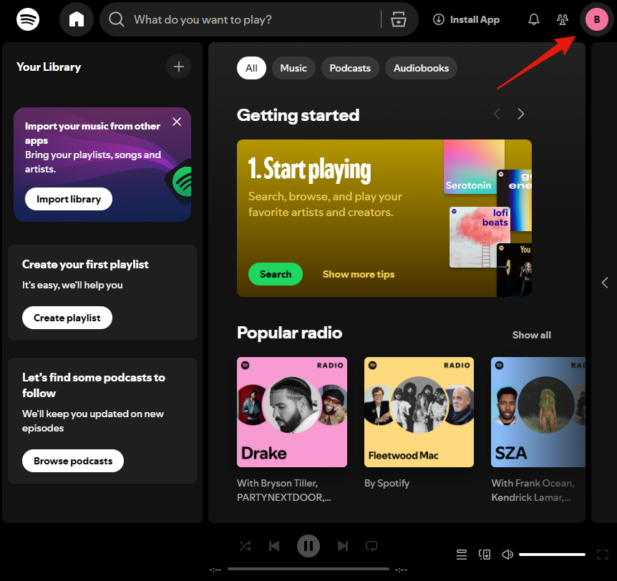Viewport: 617px width, 581px height.
Task: Click the lofi beats playlist cover
Action: tap(480, 238)
